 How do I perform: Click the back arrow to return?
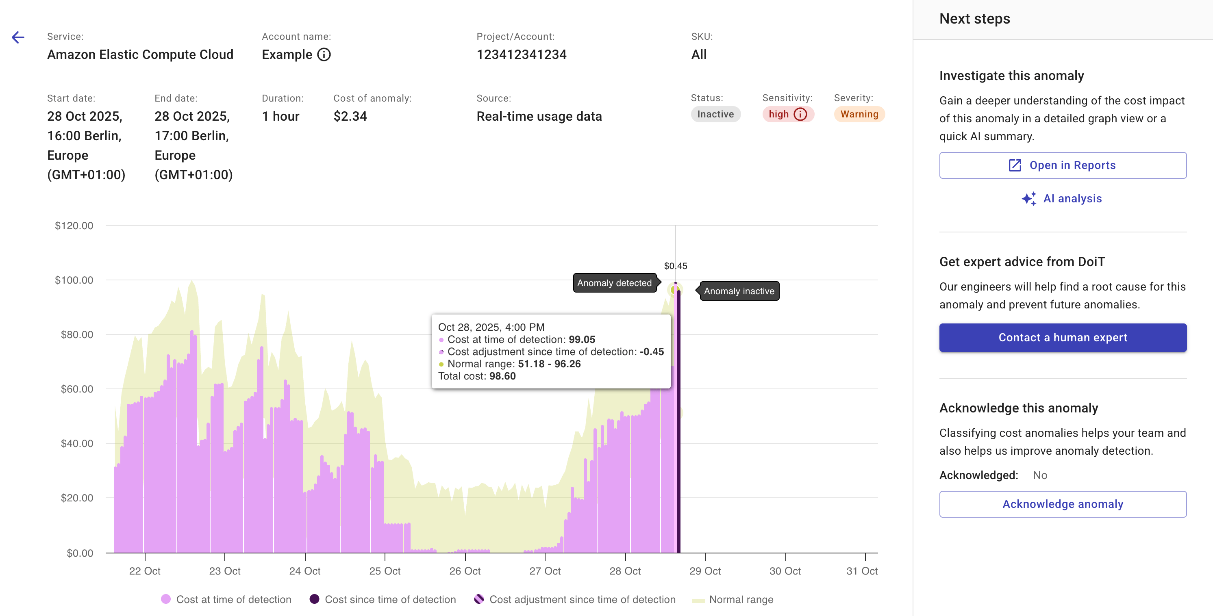click(18, 37)
